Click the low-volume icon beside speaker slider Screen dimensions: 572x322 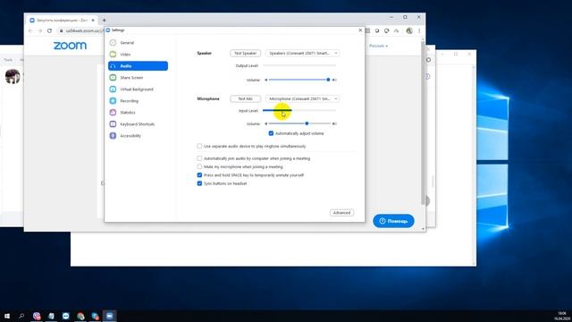pos(266,80)
